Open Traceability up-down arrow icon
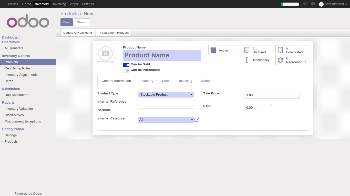 coord(247,60)
